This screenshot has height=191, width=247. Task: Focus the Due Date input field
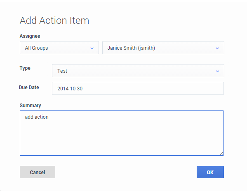pyautogui.click(x=138, y=88)
